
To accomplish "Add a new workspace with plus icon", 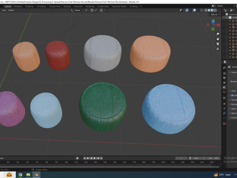I will tap(141, 6).
